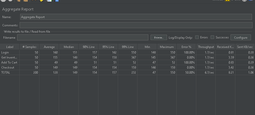Enable the Successes only checkbox
The width and height of the screenshot is (255, 115).
[212, 37]
